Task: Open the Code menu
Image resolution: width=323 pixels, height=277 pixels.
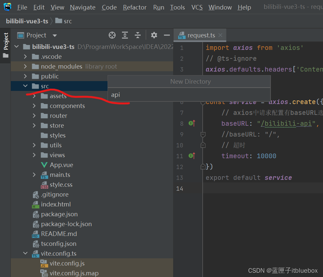Action: click(109, 8)
